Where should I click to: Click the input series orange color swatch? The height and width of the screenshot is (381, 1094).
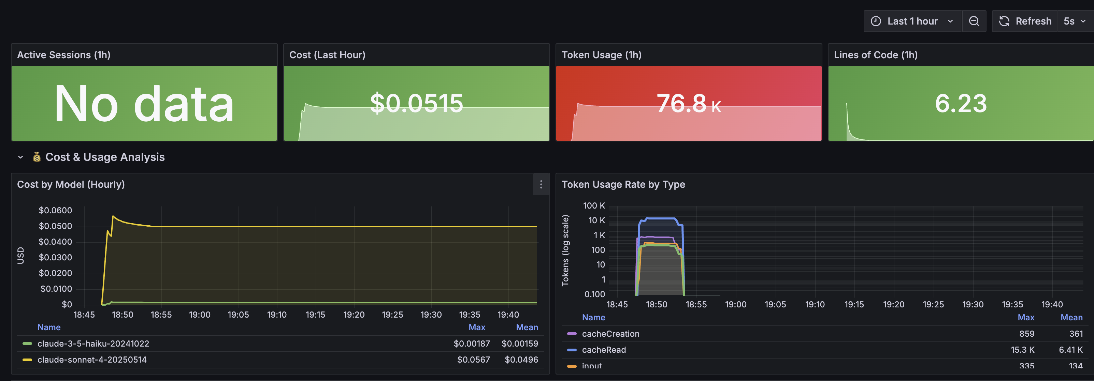click(x=572, y=366)
